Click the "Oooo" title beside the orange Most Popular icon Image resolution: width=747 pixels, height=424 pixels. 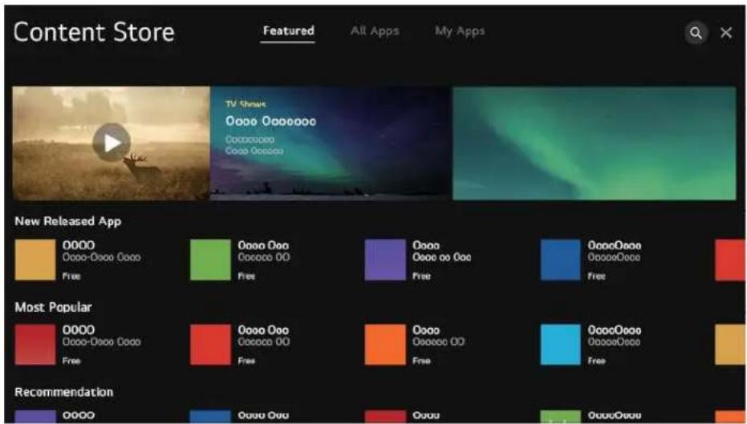click(426, 330)
